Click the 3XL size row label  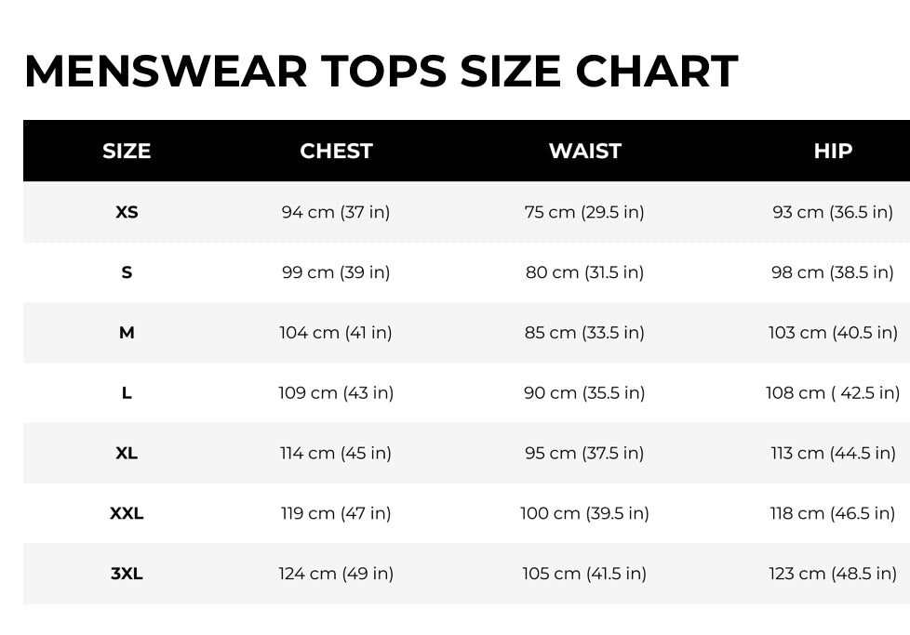click(127, 574)
